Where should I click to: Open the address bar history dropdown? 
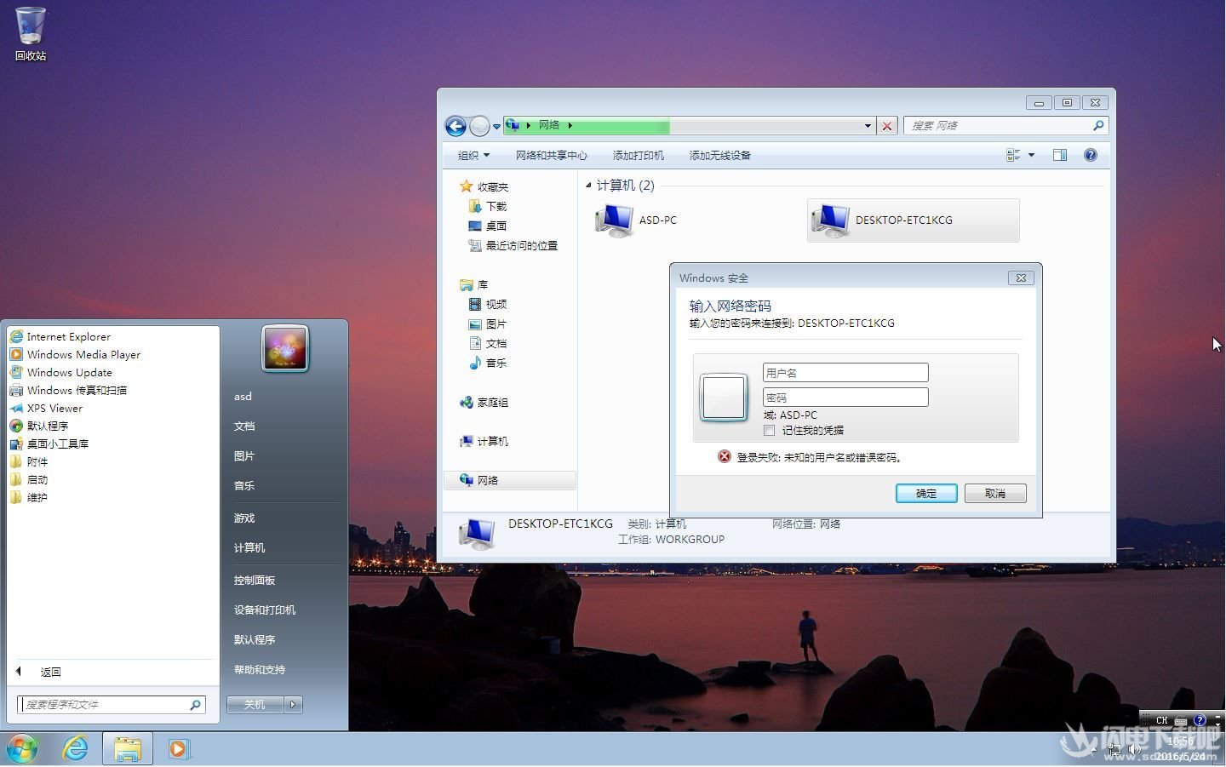pos(867,125)
